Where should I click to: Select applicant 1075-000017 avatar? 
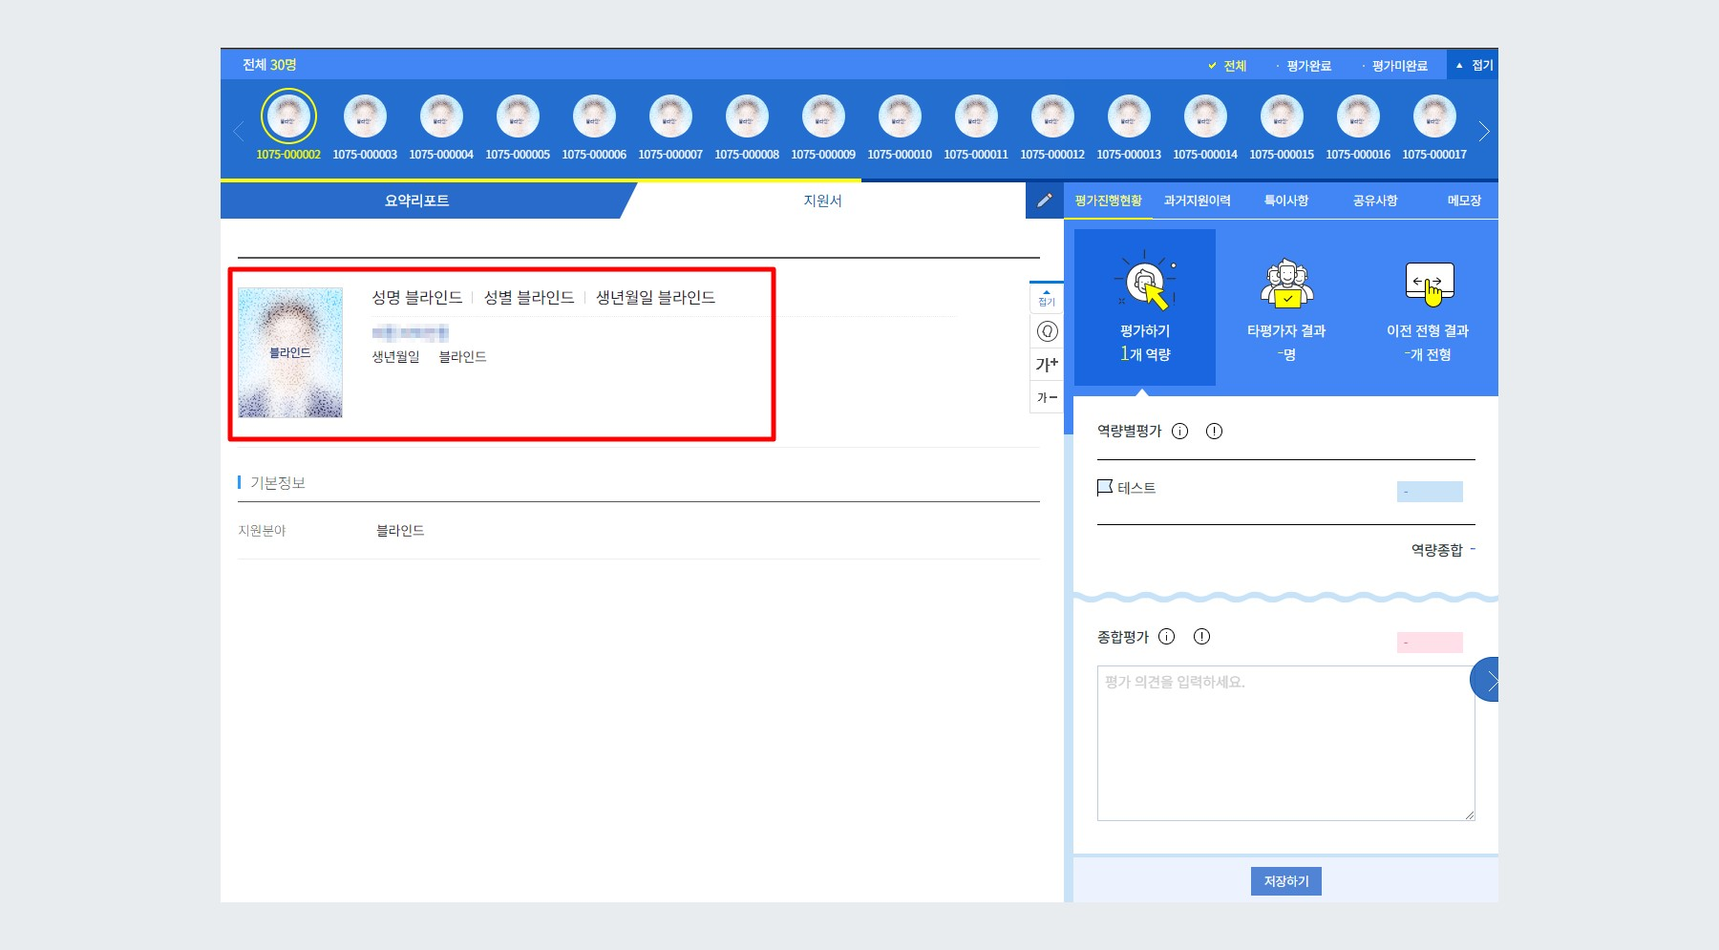tap(1434, 116)
